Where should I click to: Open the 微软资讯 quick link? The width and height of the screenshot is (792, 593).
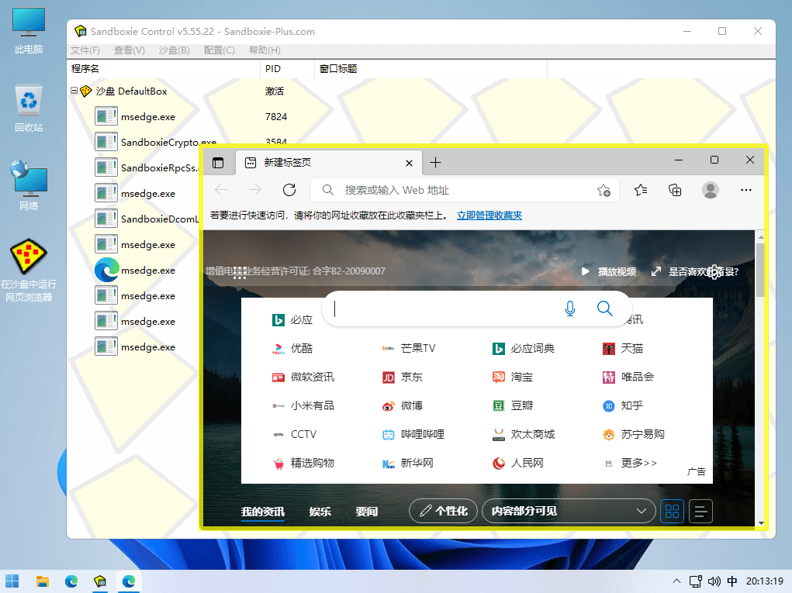point(303,377)
